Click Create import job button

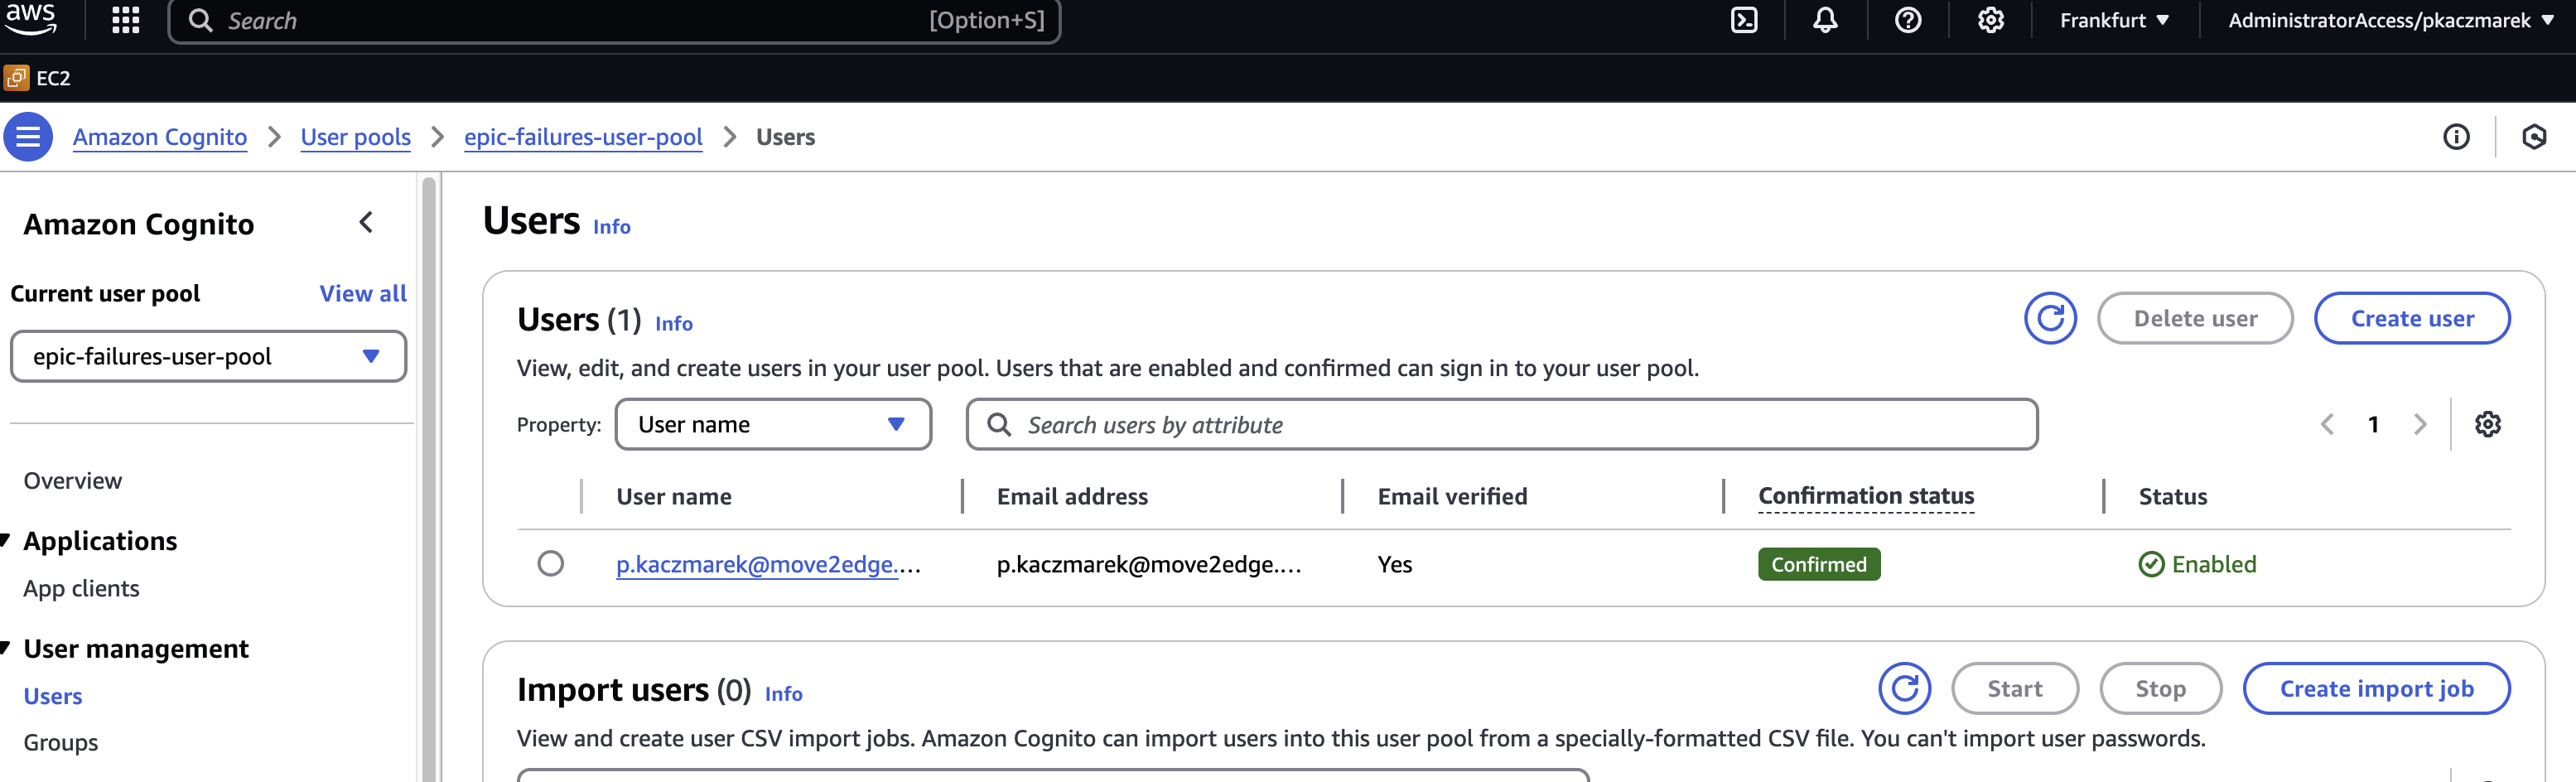point(2376,688)
